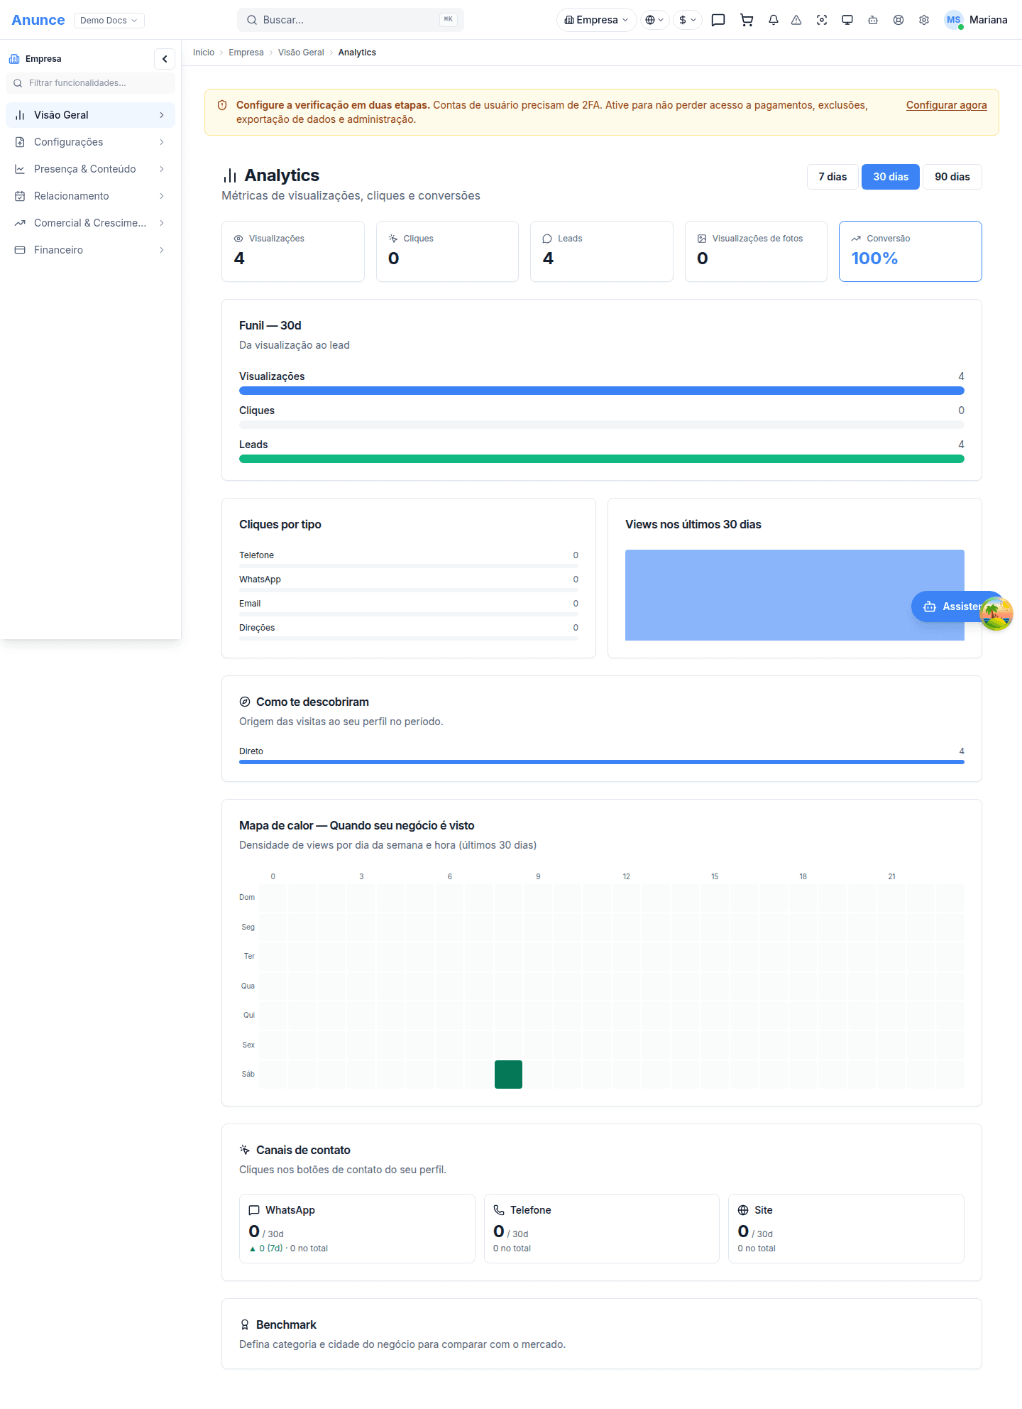Click the dark green Sábado heatmap cell
Viewport: 1022px width, 1409px height.
pos(508,1075)
